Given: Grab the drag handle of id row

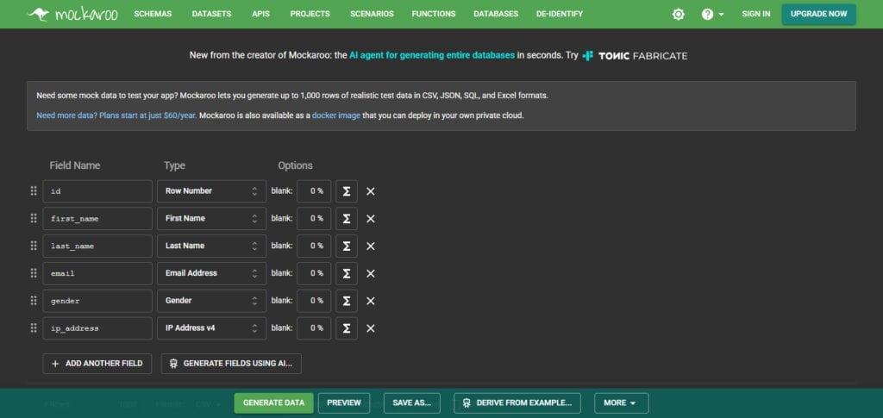Looking at the screenshot, I should [34, 190].
